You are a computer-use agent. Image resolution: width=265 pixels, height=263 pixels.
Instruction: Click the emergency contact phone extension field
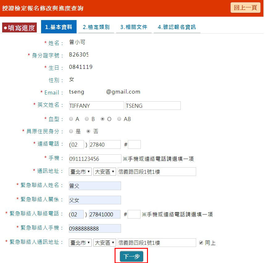[134, 214]
